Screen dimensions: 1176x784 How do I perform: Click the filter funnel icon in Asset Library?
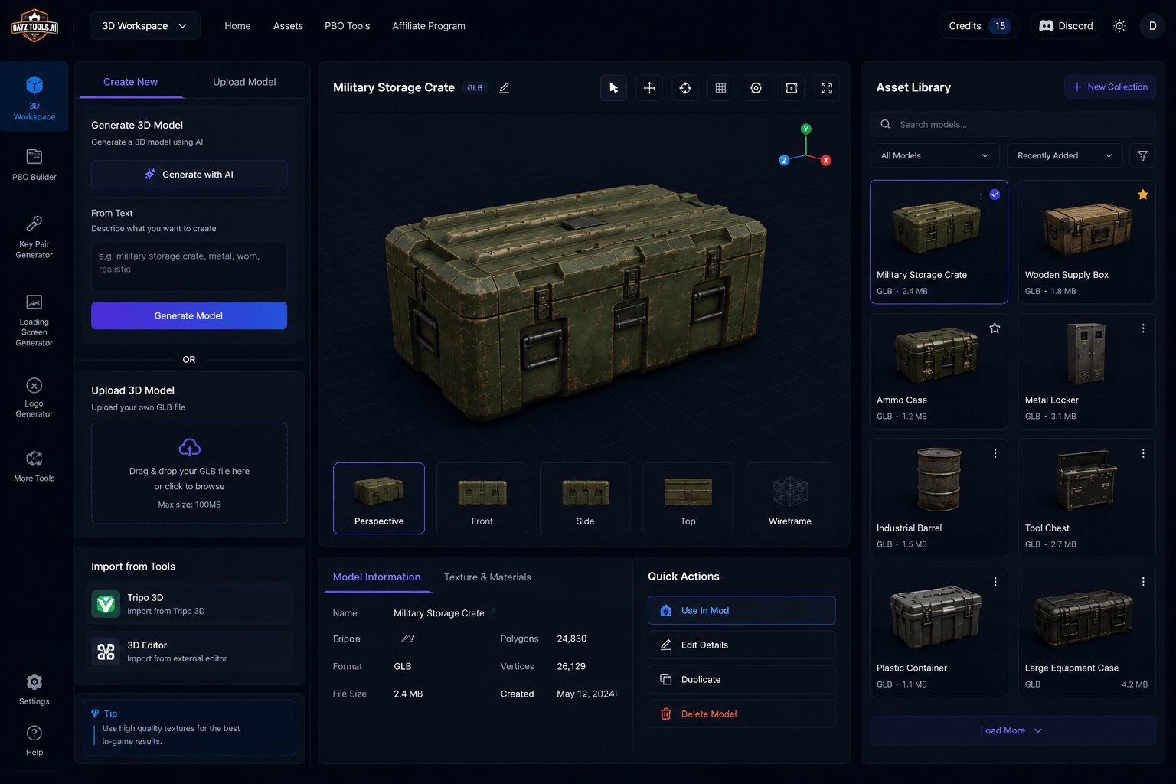point(1142,155)
